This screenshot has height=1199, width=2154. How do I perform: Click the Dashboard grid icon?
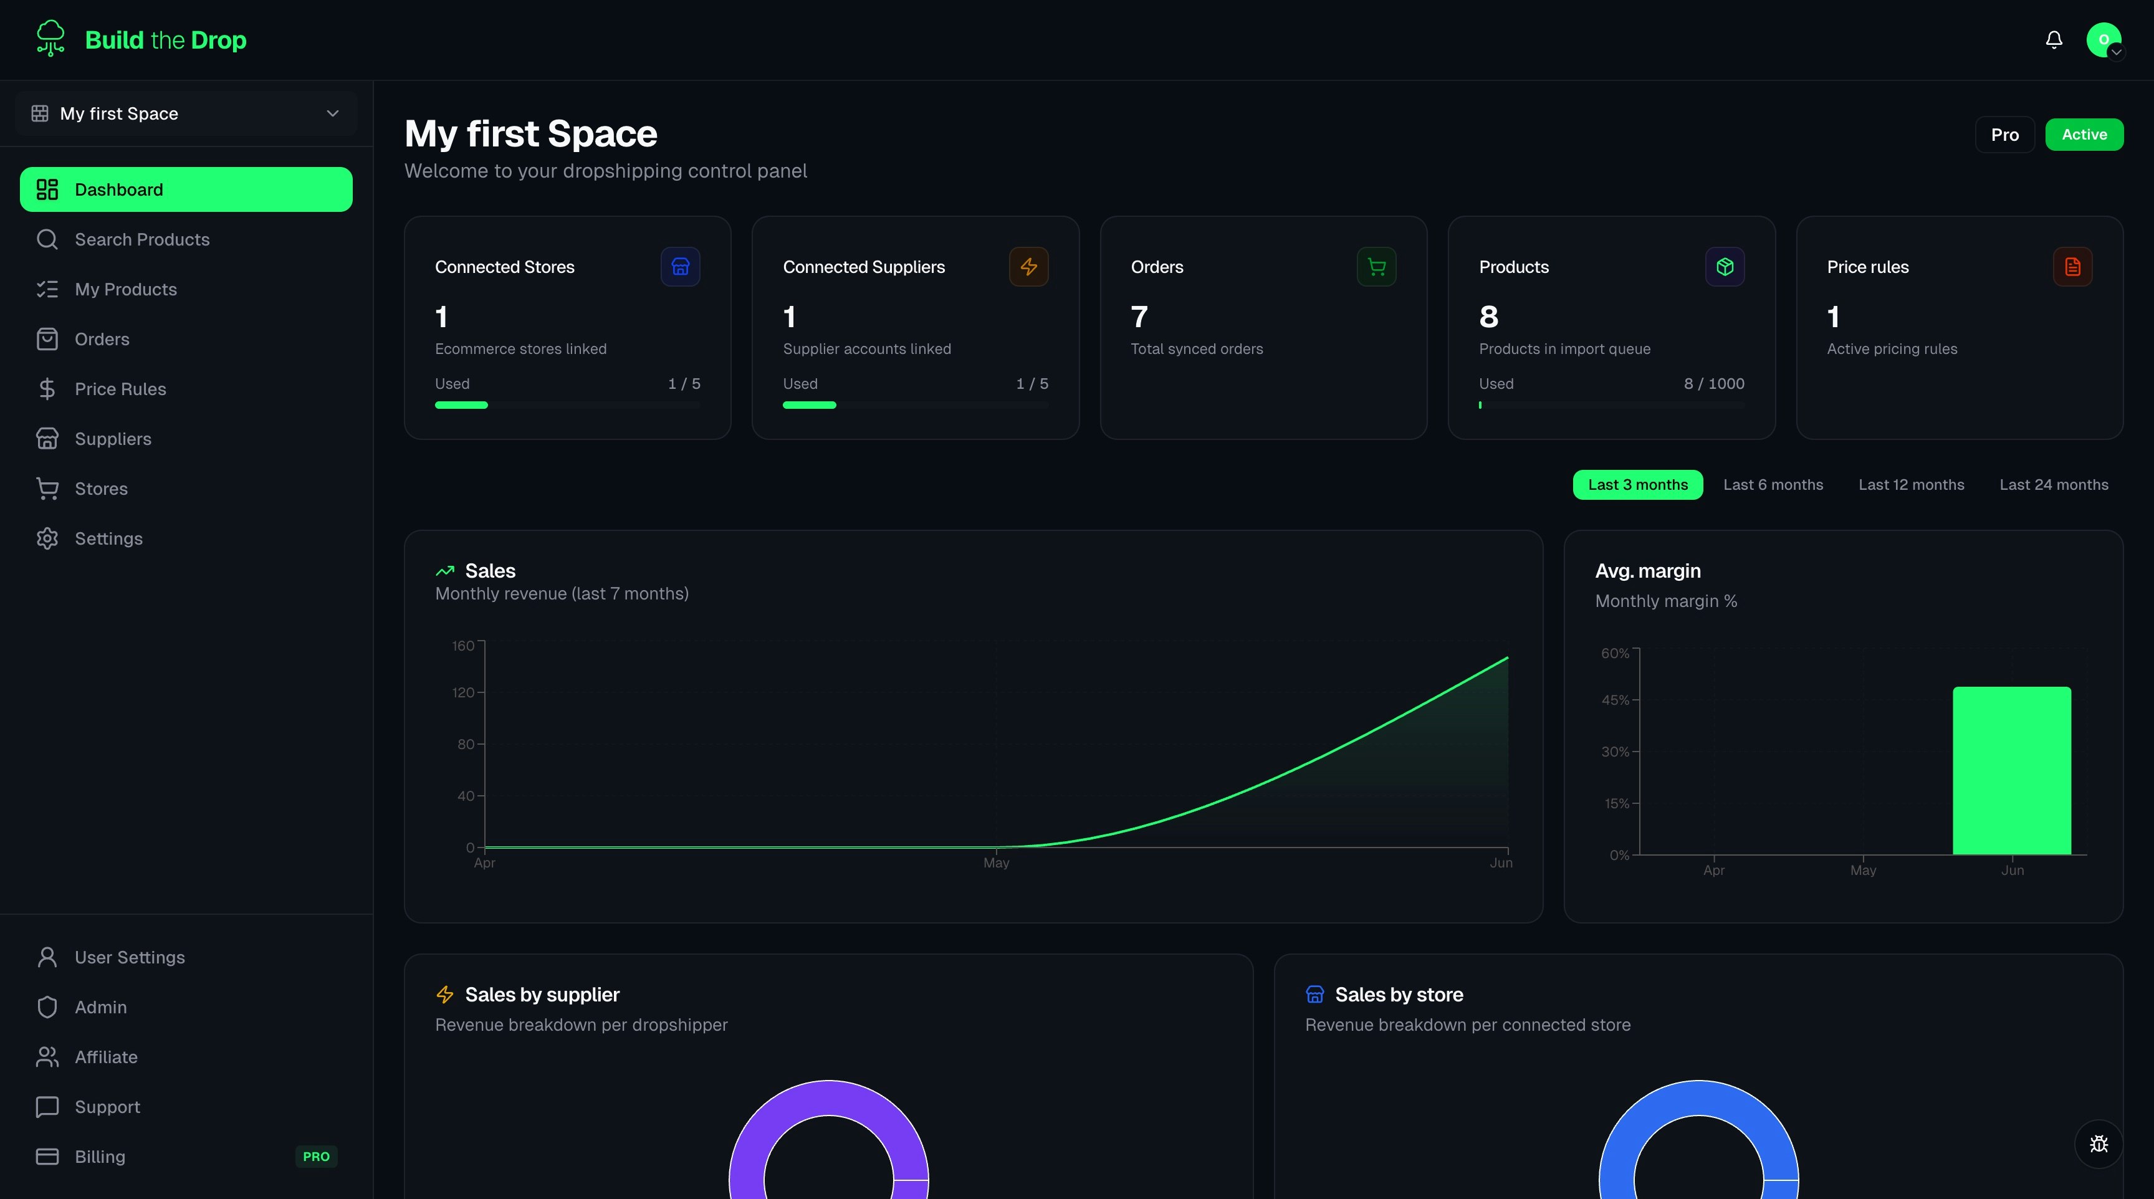(x=47, y=189)
